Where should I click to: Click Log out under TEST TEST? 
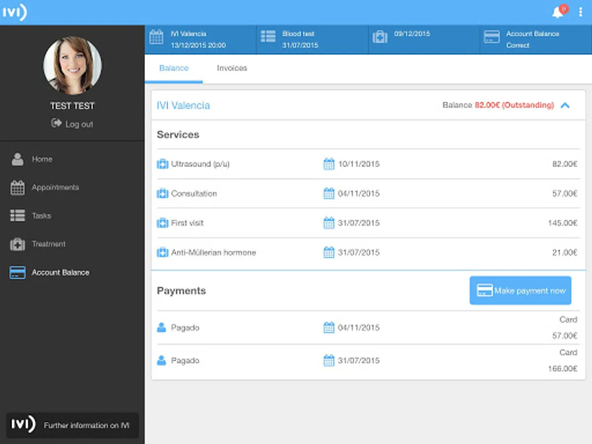coord(72,124)
